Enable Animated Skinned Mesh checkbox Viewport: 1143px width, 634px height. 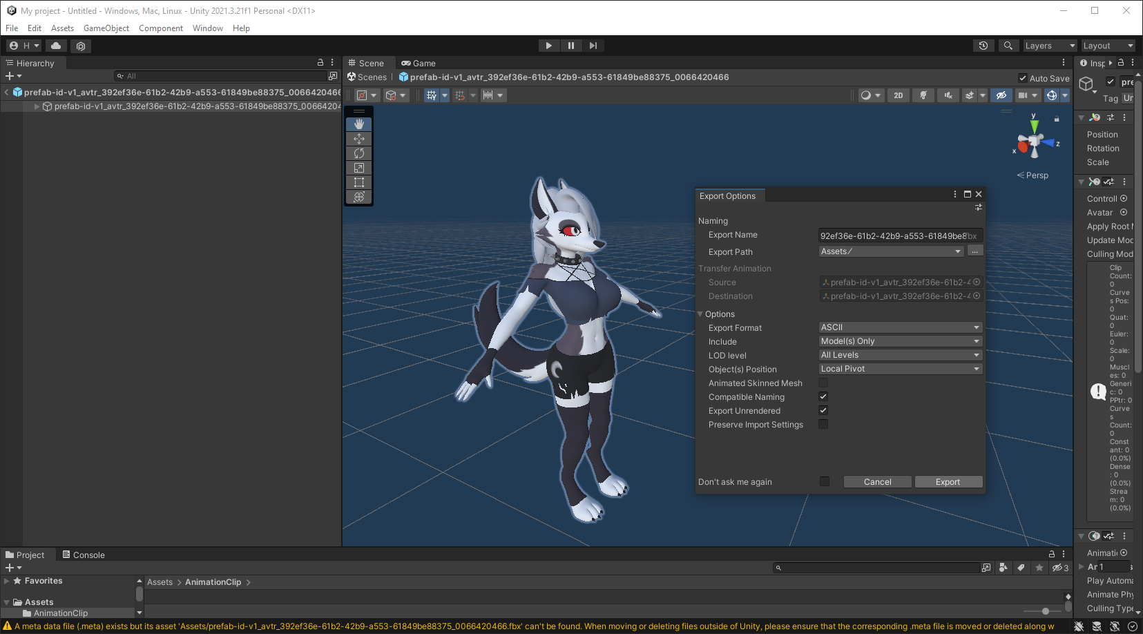pos(823,383)
